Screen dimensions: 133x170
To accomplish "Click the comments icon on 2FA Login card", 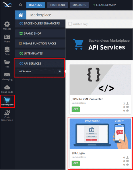I will (128, 161).
